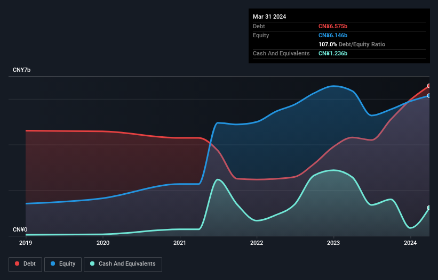Image resolution: width=438 pixels, height=280 pixels.
Task: Click the 2019 x-axis label
Action: (26, 243)
